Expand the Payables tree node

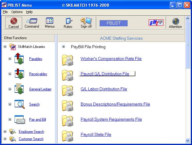pos(10,59)
